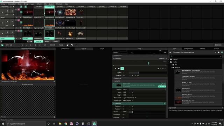Screen dimensions: 224x126
Task: Play clip backwards in Transport
Action: (x=115, y=69)
